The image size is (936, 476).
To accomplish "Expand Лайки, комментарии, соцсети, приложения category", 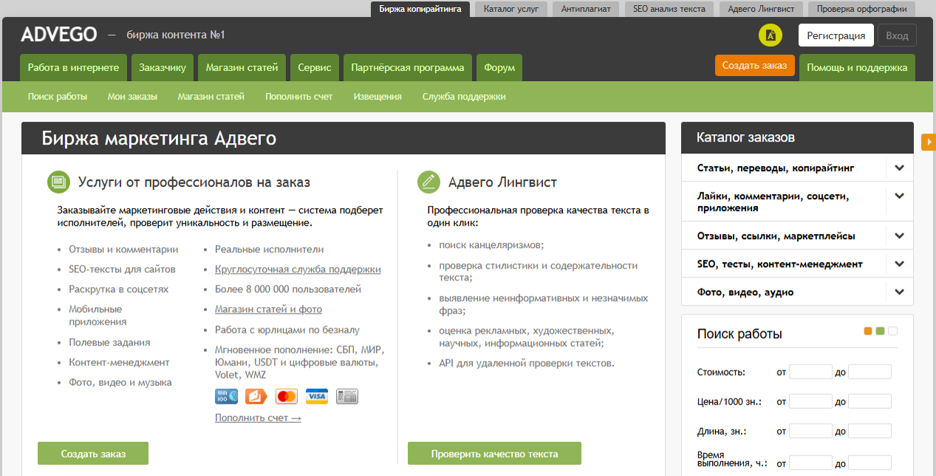I will click(x=899, y=196).
